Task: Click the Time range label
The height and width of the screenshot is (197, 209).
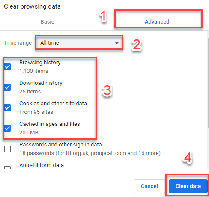Action: pyautogui.click(x=18, y=43)
